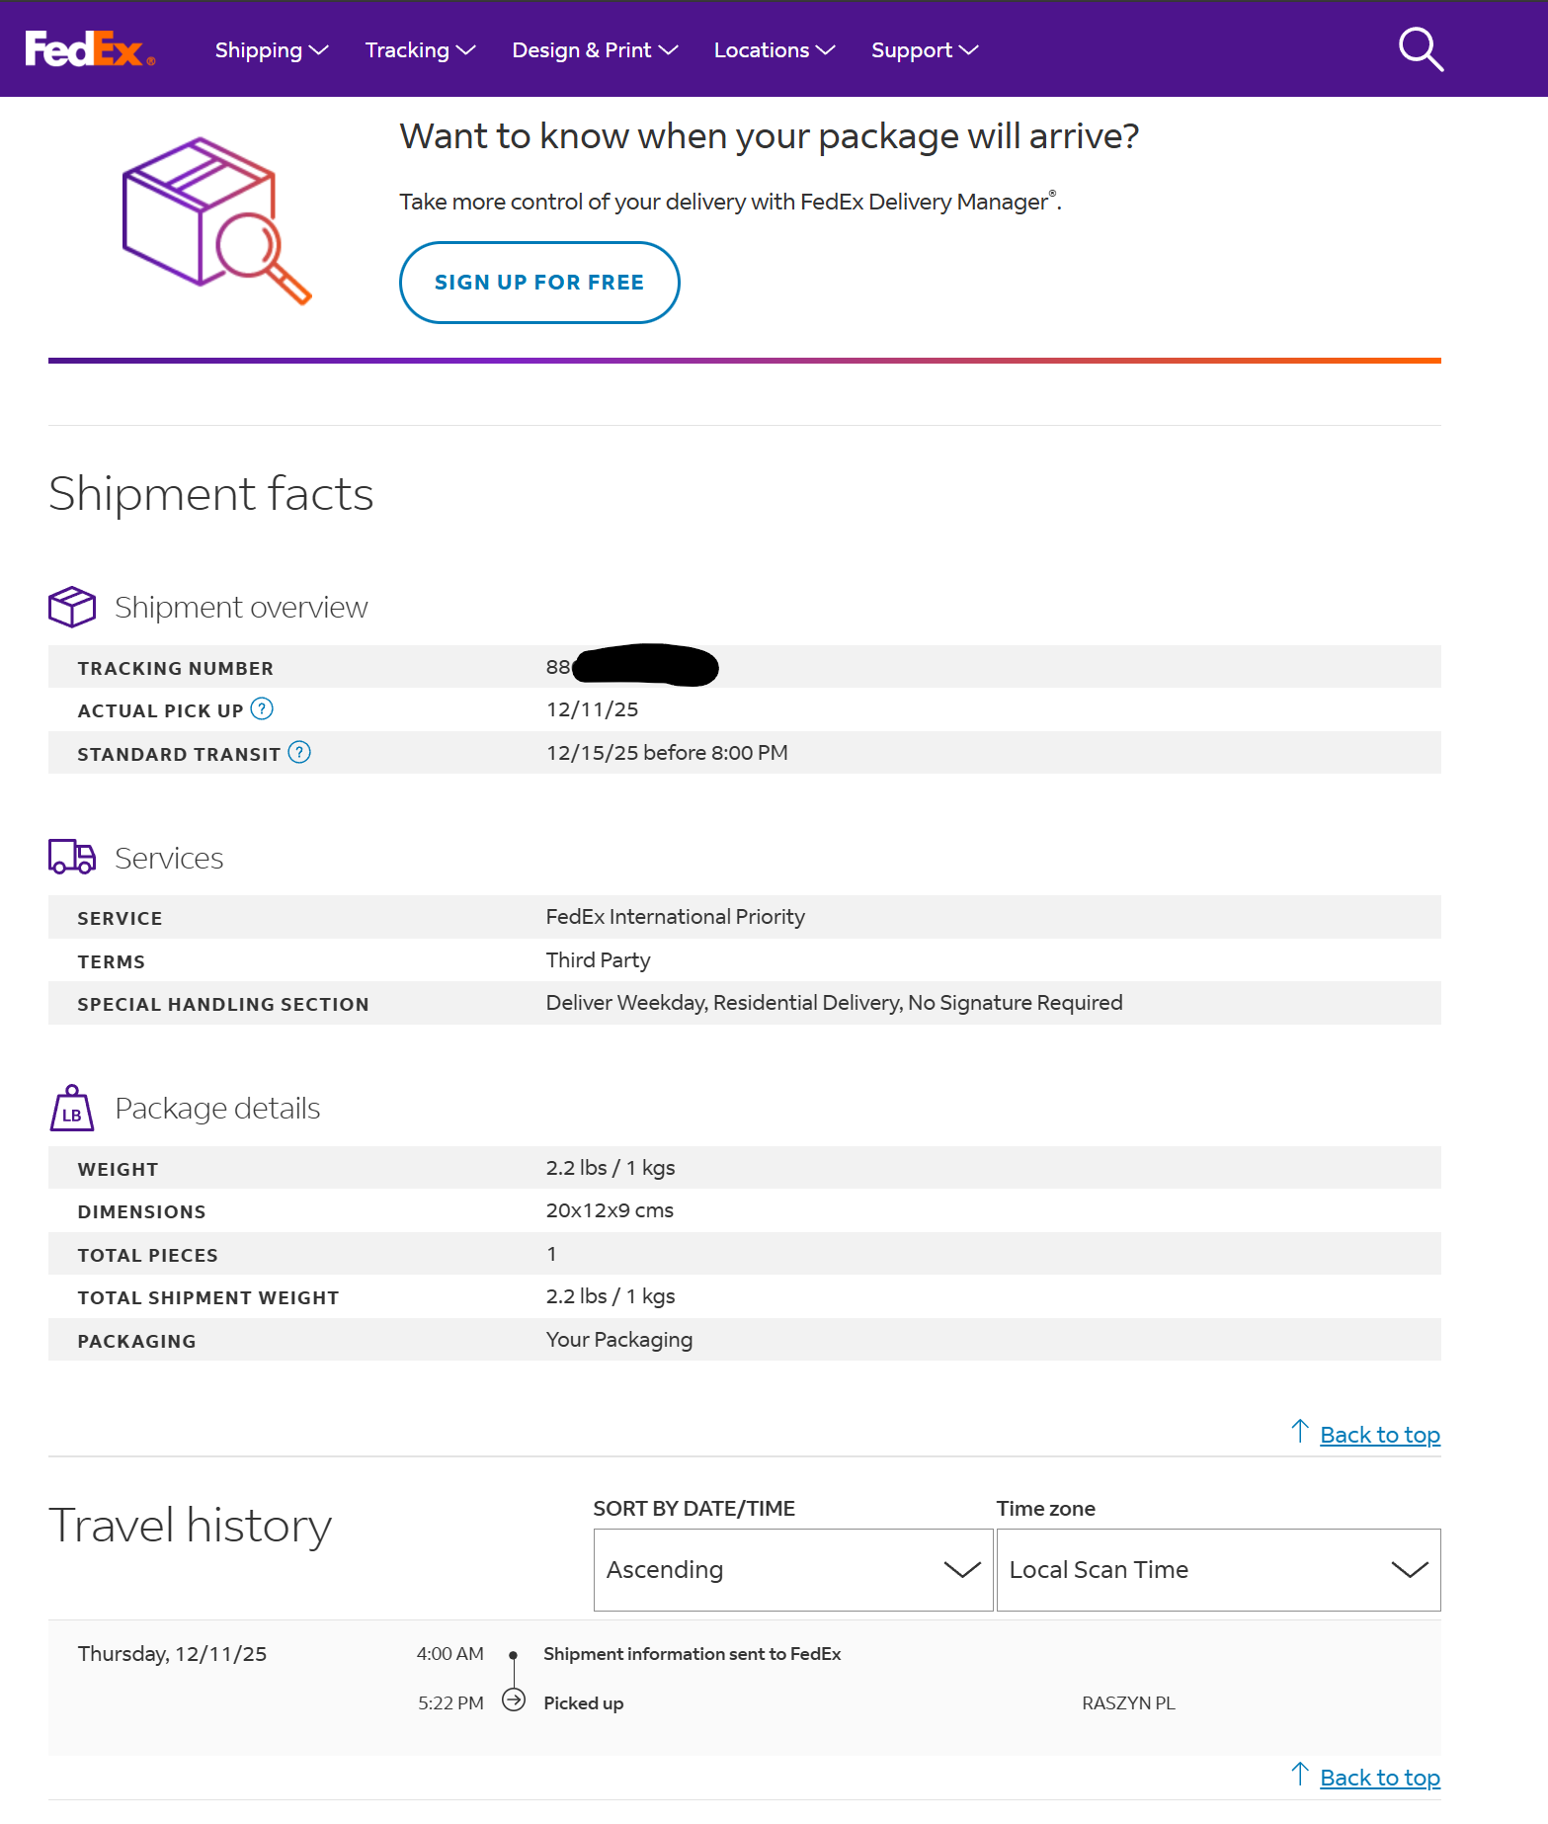Click the Shipment overview box icon
The image size is (1548, 1824).
(x=72, y=607)
